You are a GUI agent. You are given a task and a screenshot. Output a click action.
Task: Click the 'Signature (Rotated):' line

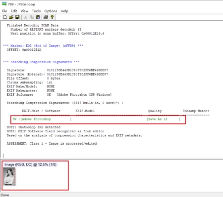57,74
